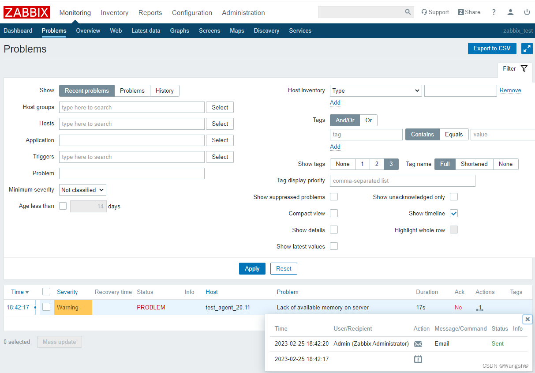
Task: Toggle Show unacknowledged only checkbox
Action: pyautogui.click(x=454, y=197)
